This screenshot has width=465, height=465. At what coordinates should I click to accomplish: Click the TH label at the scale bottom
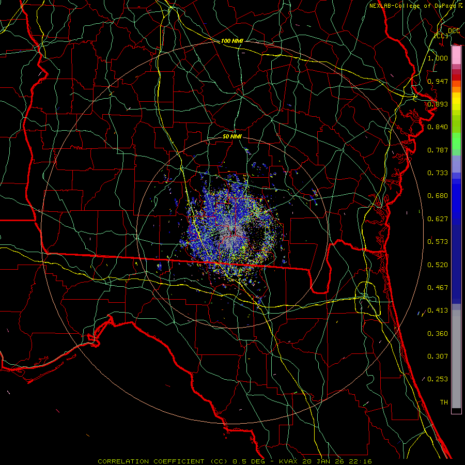(x=444, y=402)
